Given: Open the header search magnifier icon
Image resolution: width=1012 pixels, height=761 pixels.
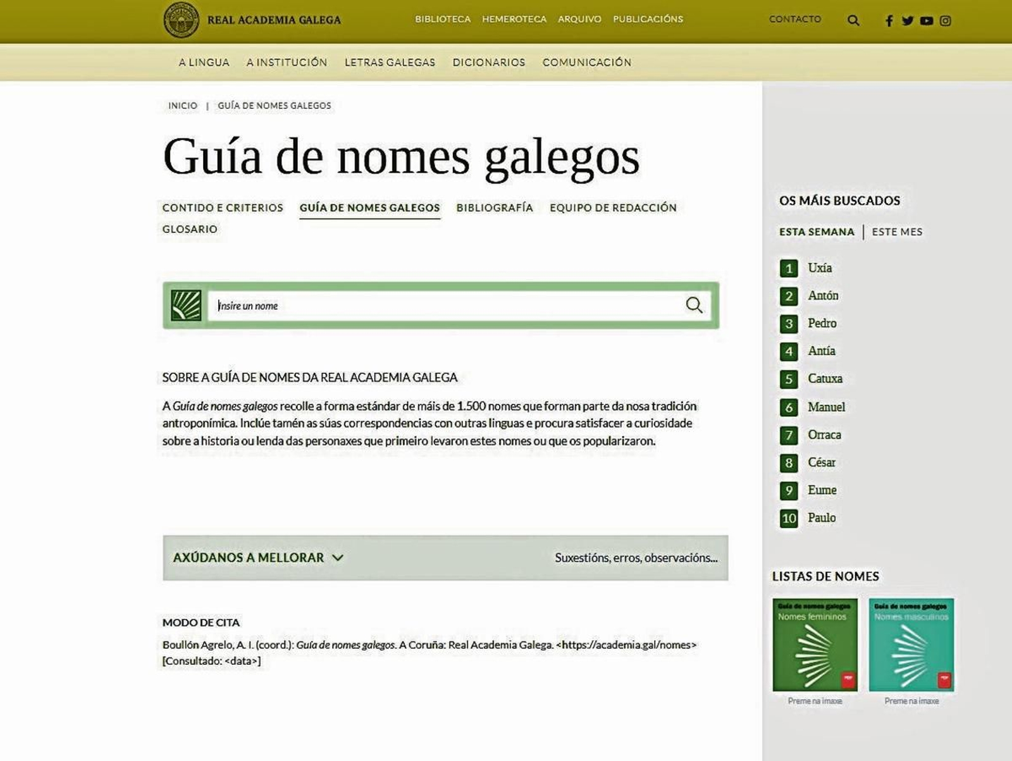Looking at the screenshot, I should pos(853,20).
